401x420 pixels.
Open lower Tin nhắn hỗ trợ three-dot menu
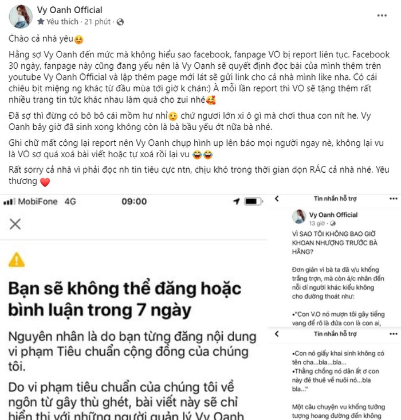click(393, 334)
